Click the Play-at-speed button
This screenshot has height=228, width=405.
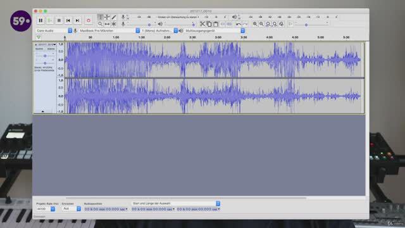point(290,24)
